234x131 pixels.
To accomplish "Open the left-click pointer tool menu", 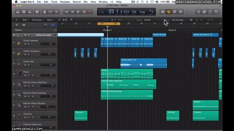I will [x=113, y=20].
